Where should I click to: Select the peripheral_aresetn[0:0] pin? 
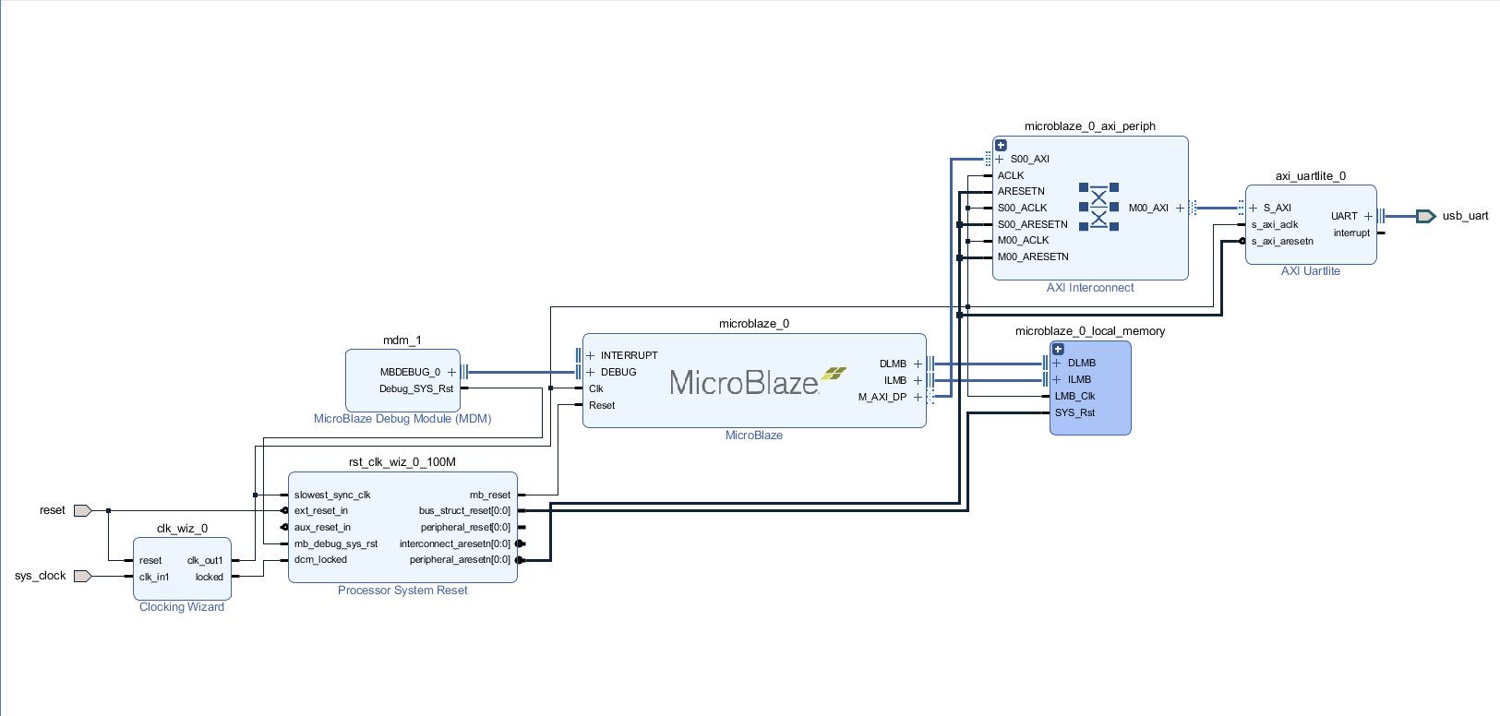point(460,559)
